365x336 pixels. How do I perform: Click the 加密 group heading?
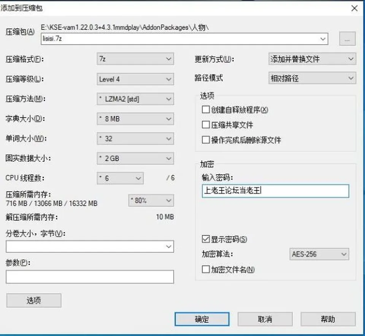point(207,164)
